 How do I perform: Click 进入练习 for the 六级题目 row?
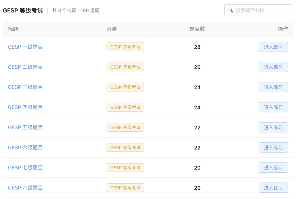pos(273,148)
